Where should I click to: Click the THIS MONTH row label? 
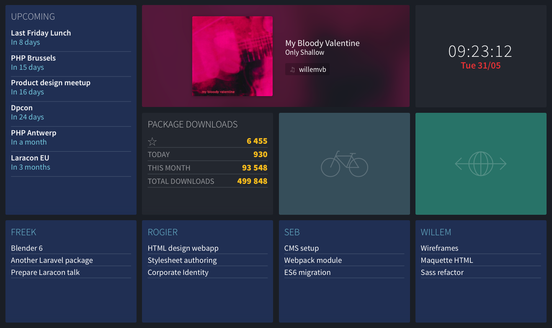(169, 168)
